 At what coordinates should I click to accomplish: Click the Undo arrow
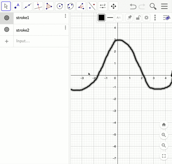(x=133, y=6)
